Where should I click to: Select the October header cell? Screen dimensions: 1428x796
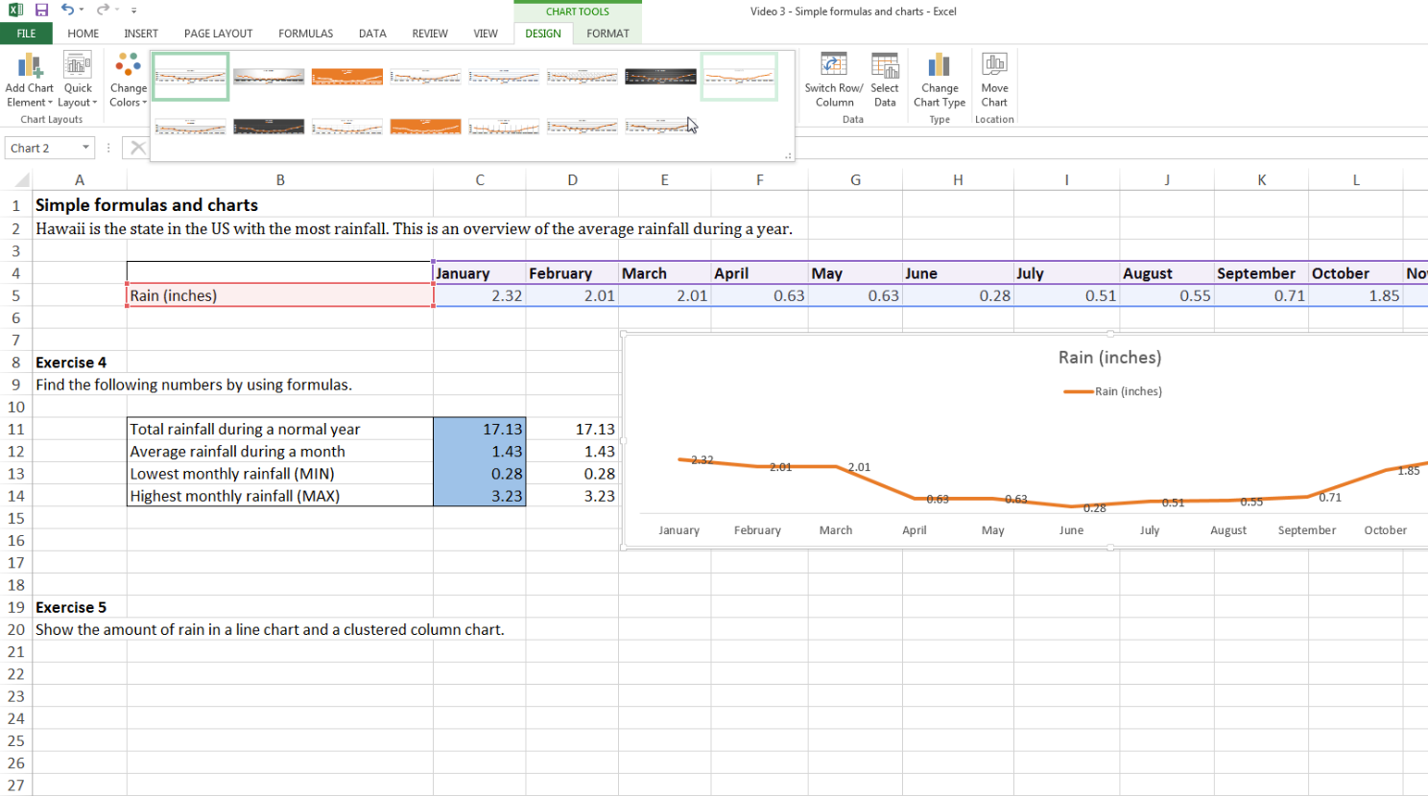pos(1356,273)
